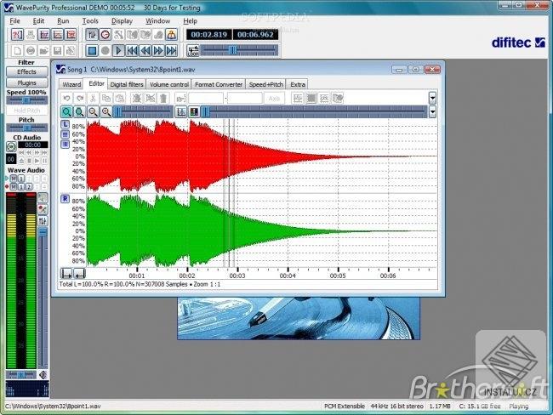Switch to the Format Converter tab
553x415 pixels.
219,85
